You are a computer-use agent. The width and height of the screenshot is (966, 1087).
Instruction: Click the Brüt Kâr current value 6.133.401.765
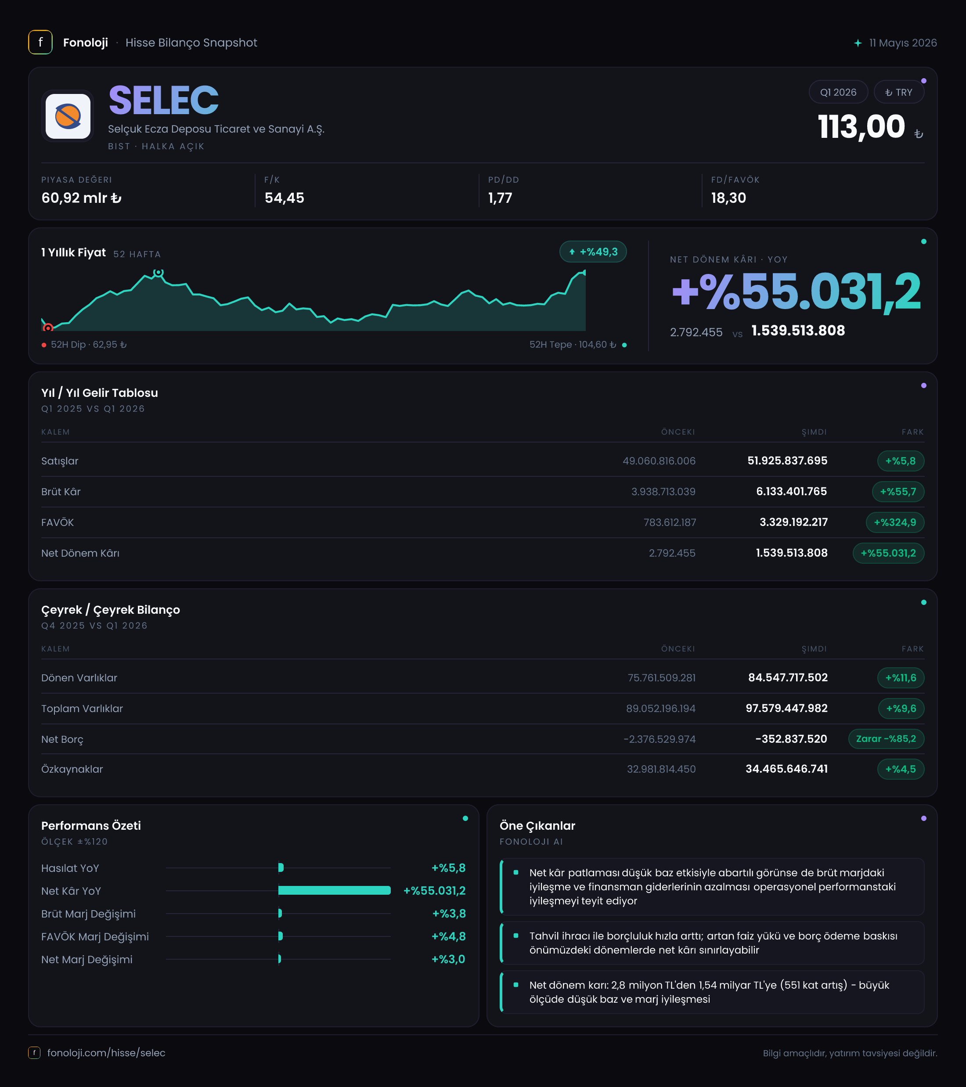click(792, 492)
